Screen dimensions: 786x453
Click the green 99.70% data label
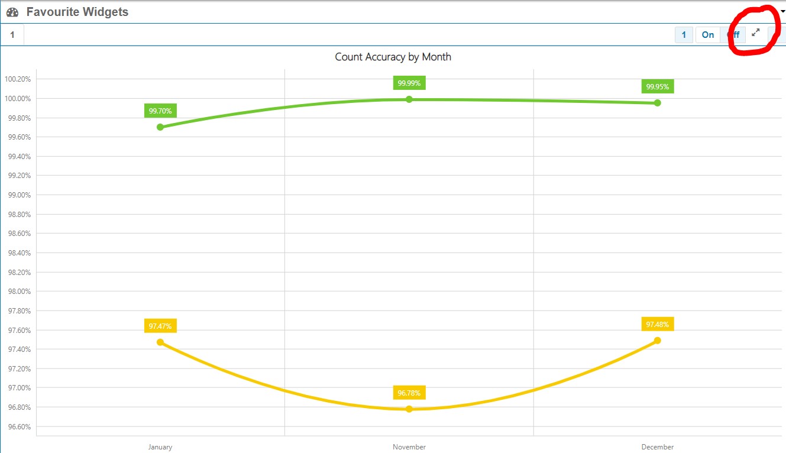click(160, 111)
